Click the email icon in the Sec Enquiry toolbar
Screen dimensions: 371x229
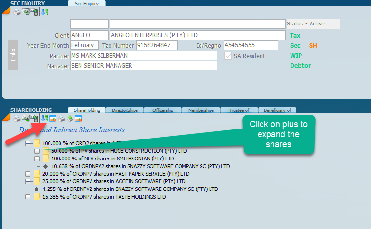pos(25,11)
